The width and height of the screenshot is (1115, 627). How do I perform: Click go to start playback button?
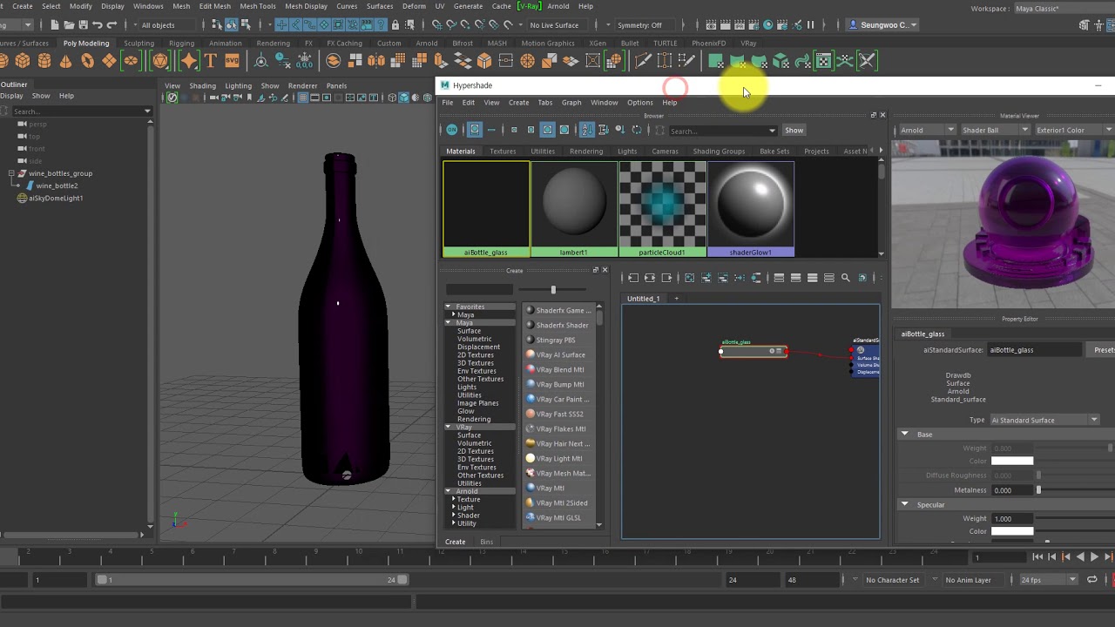point(1037,557)
